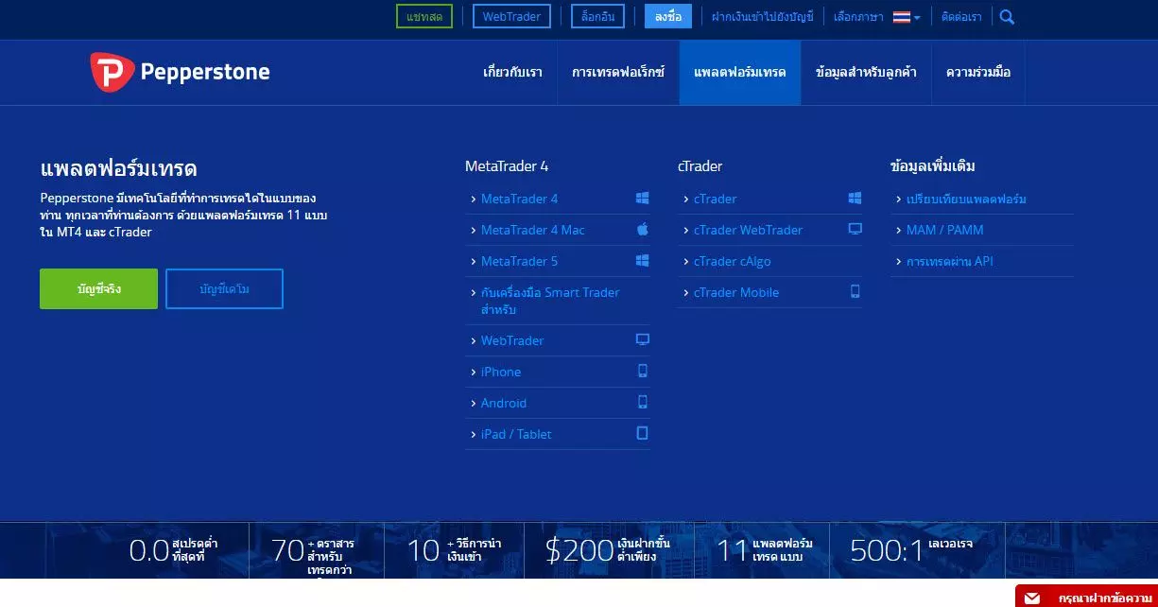
Task: Open the MetaTrader 5 link
Action: [x=519, y=261]
